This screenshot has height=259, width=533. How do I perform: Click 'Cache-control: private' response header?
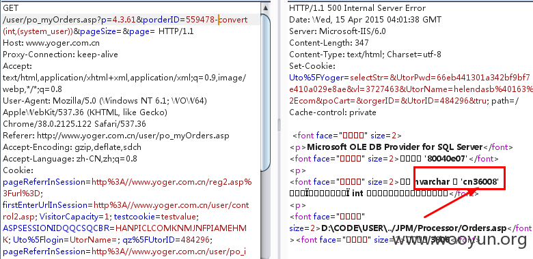[x=333, y=112]
